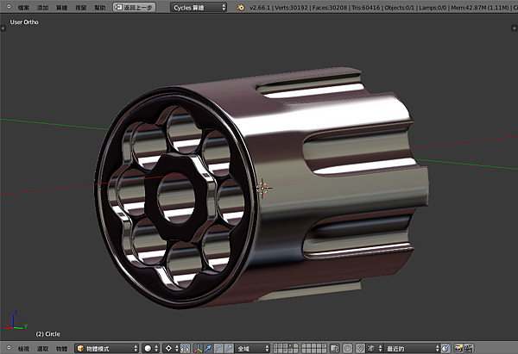The width and height of the screenshot is (518, 354).
Task: Click the second layer buttons grid
Action: click(x=314, y=348)
